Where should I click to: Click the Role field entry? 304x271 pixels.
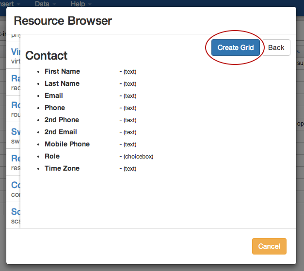point(52,156)
